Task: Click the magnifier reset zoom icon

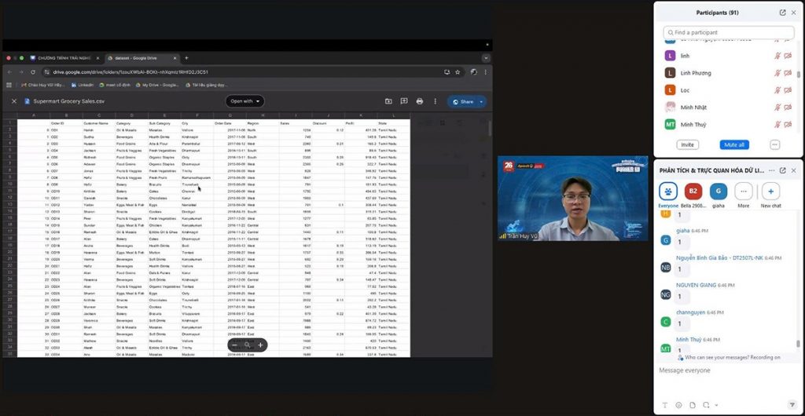Action: coord(248,345)
